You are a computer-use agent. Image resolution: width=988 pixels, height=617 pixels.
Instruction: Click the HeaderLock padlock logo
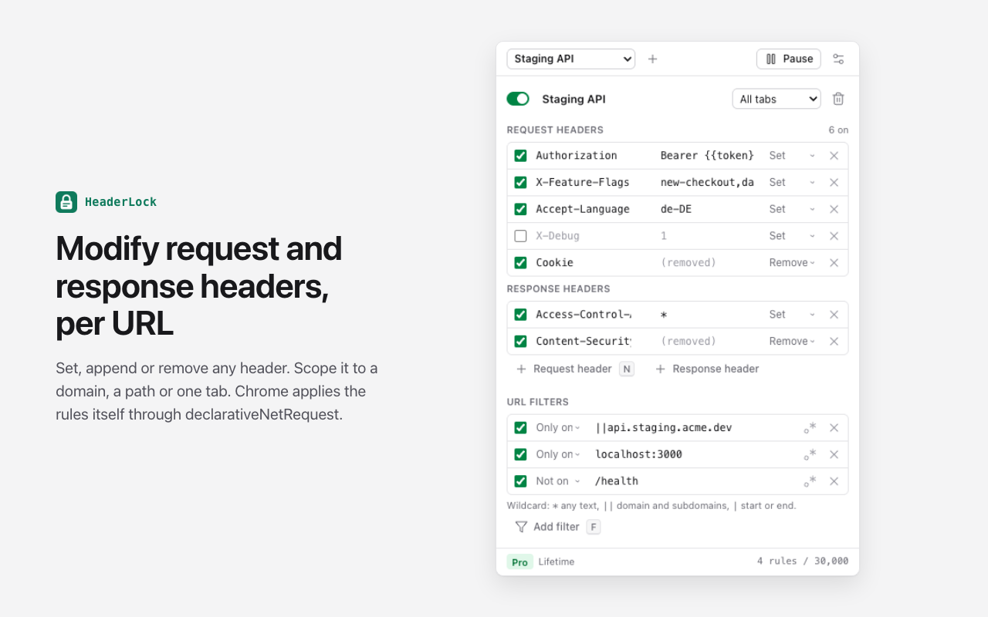pos(66,202)
